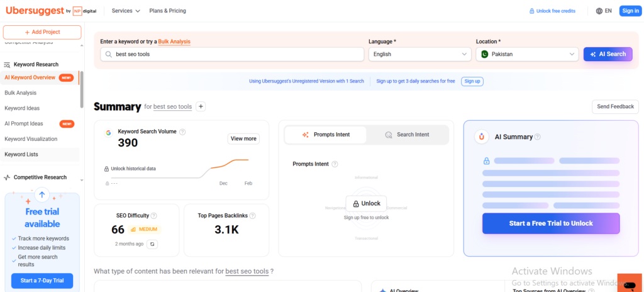This screenshot has height=292, width=644.
Task: Select Keyword Ideas in sidebar
Action: point(22,108)
